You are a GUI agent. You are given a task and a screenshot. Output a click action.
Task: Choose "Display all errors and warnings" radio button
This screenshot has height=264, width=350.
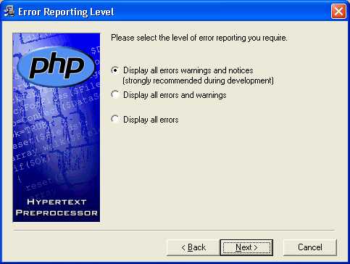115,95
